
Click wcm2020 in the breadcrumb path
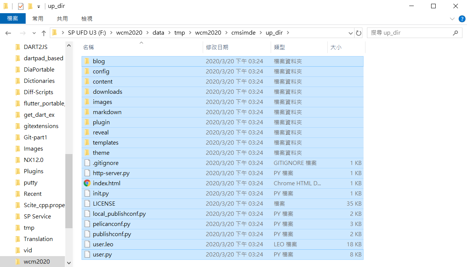click(129, 33)
